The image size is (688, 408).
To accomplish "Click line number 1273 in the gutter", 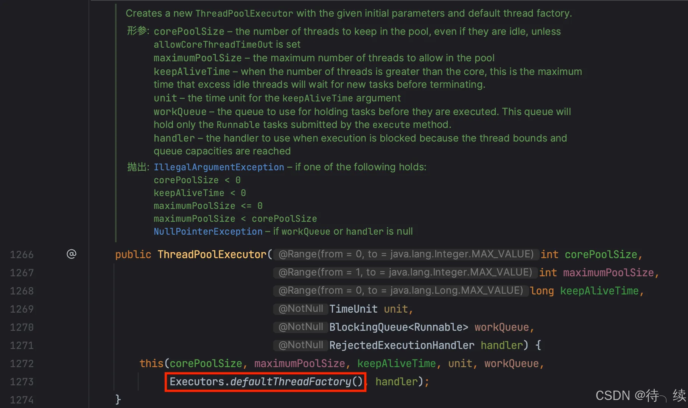I will [x=22, y=382].
